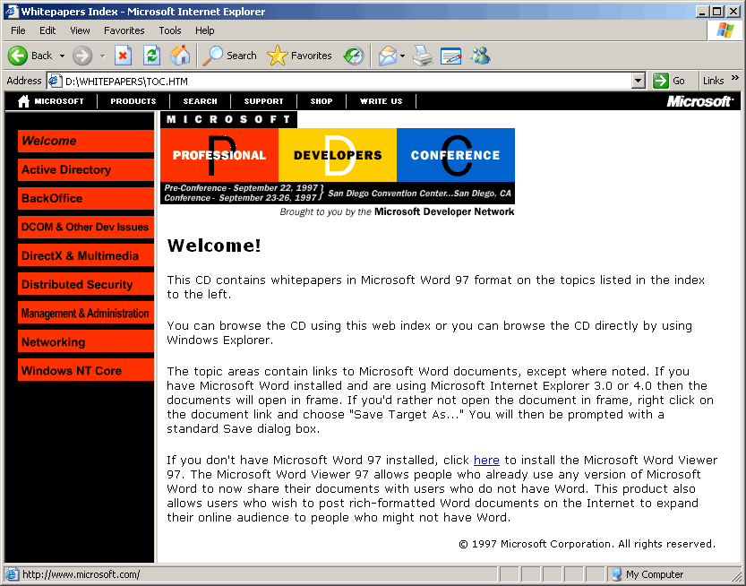Image resolution: width=746 pixels, height=586 pixels.
Task: Click the status bar page icon
Action: (12, 574)
